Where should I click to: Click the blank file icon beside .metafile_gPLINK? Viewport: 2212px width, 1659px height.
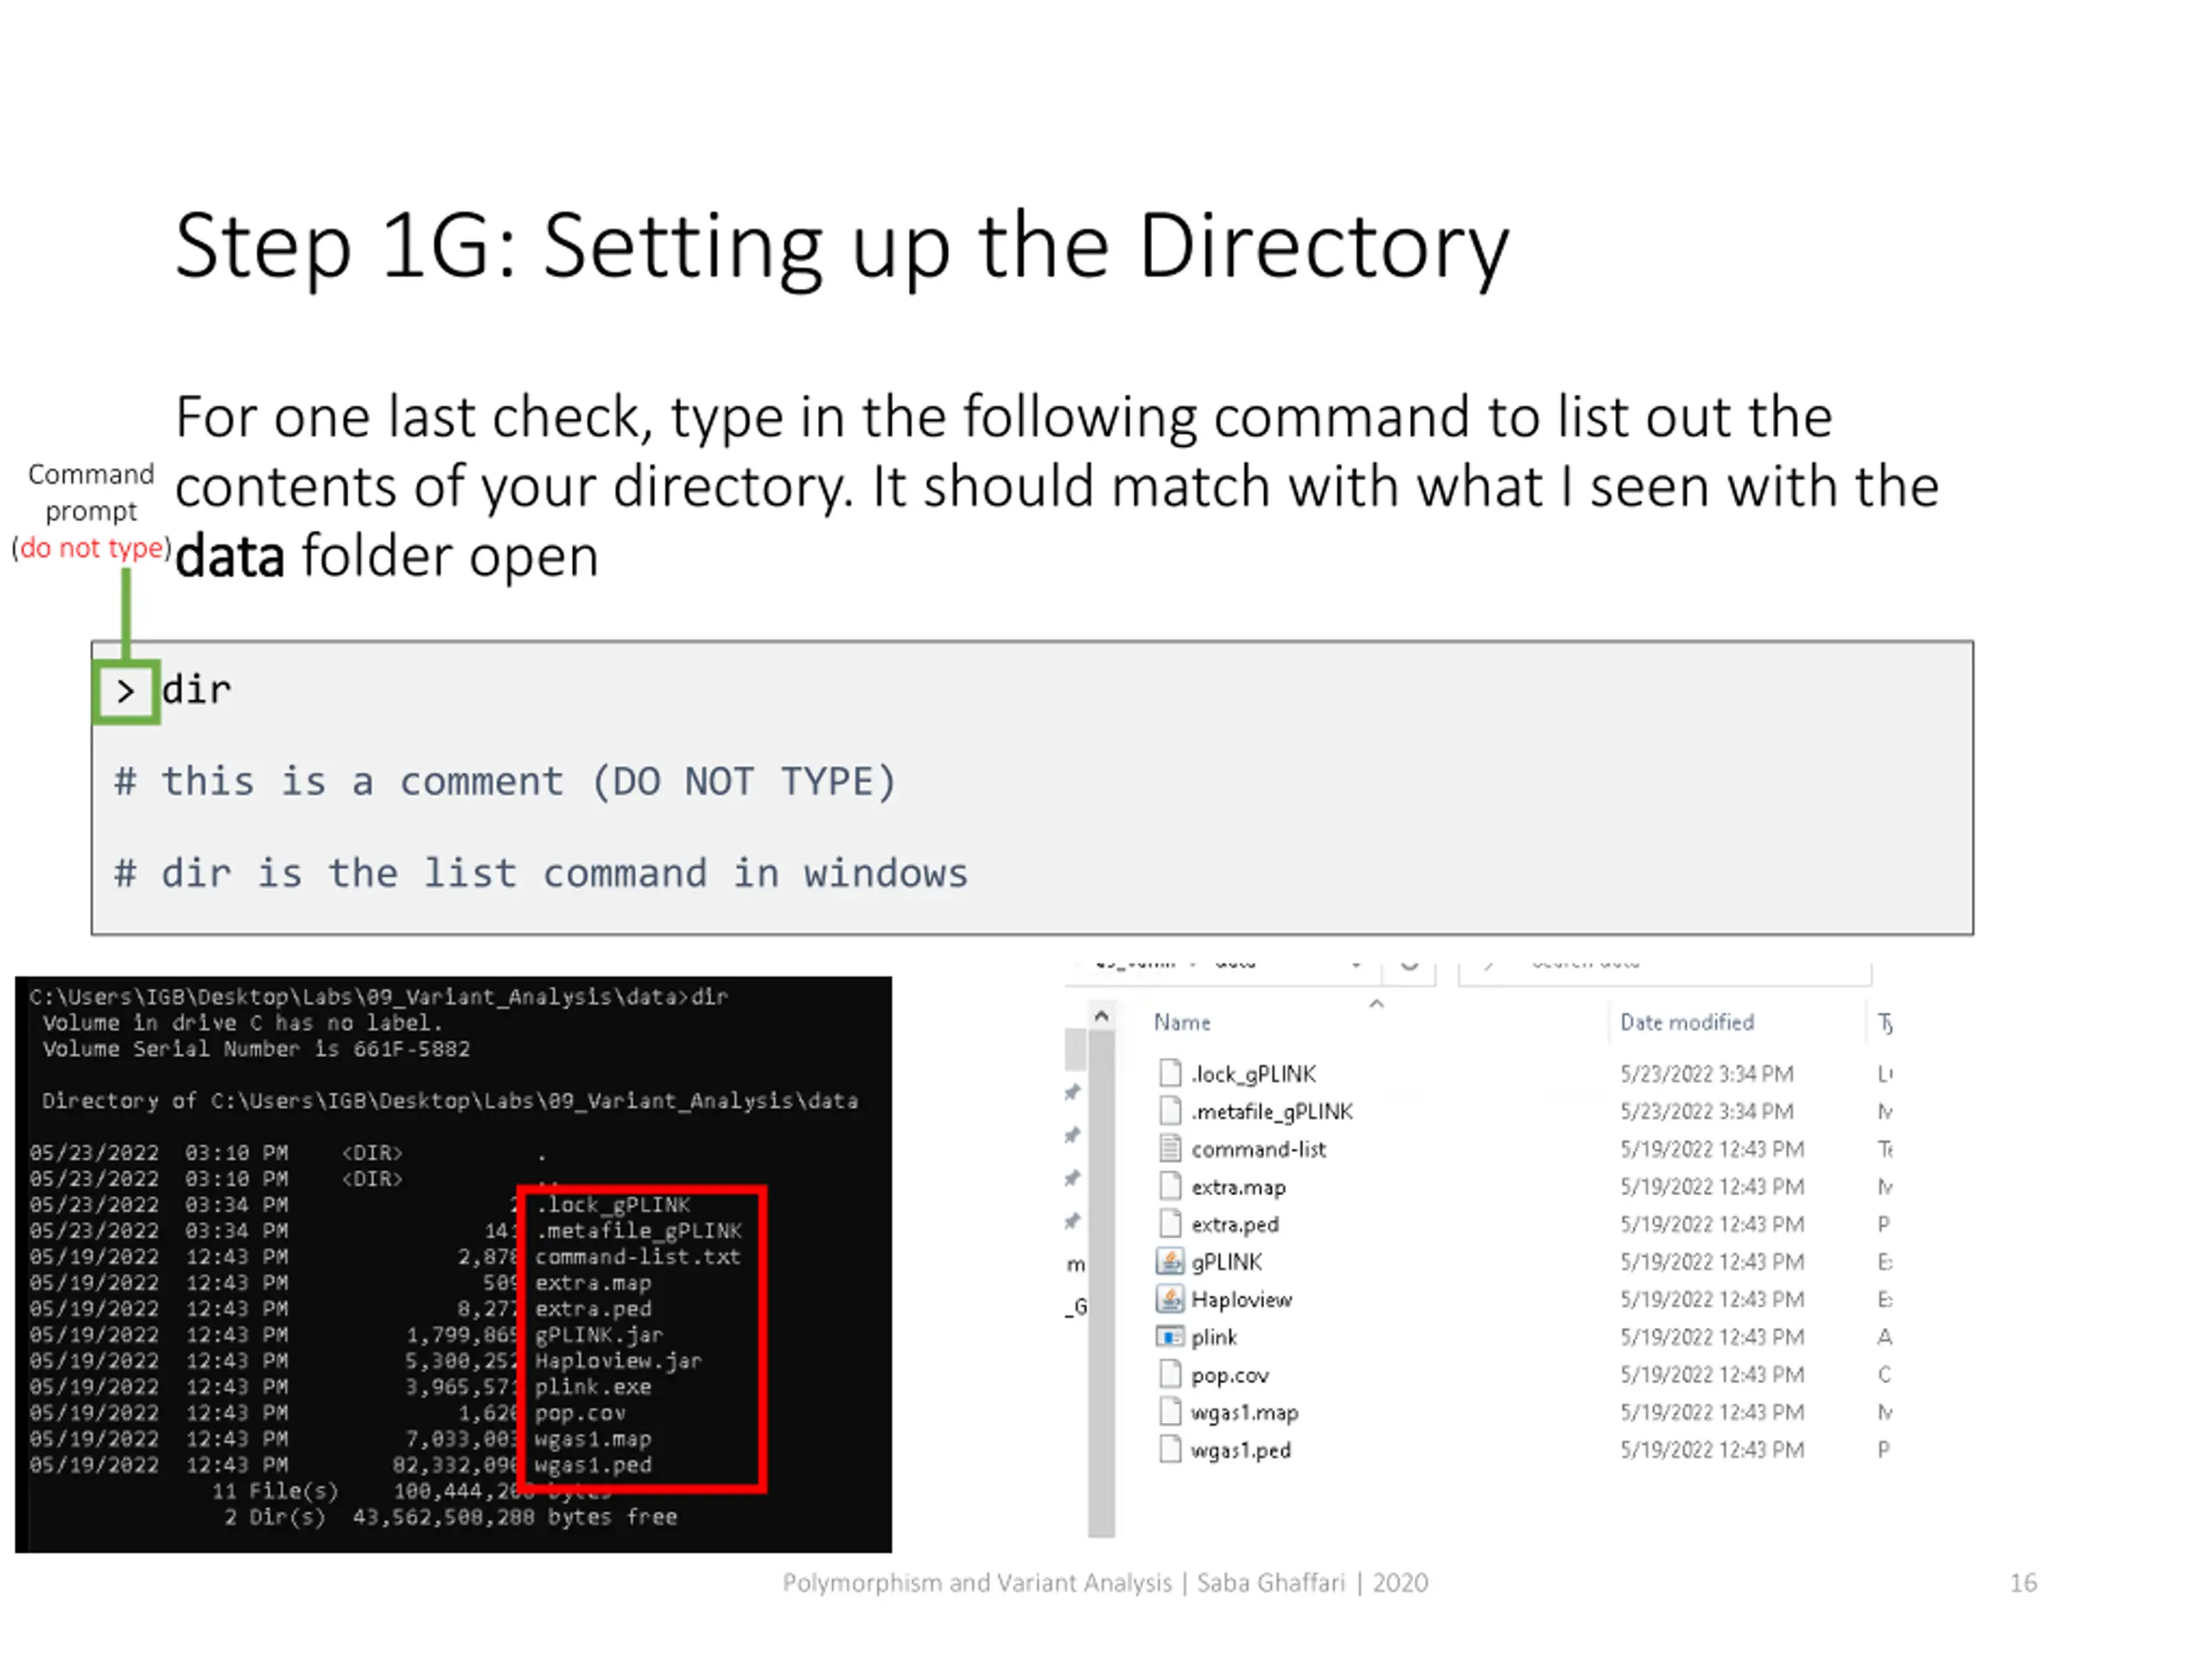click(x=1169, y=1111)
